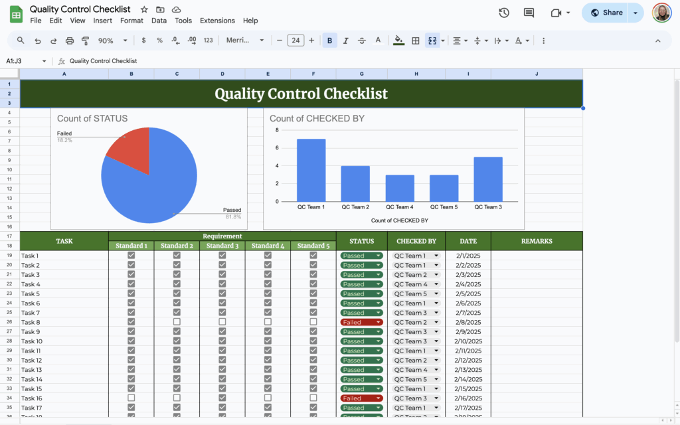Apply strikethrough formatting
680x425 pixels.
coord(362,41)
